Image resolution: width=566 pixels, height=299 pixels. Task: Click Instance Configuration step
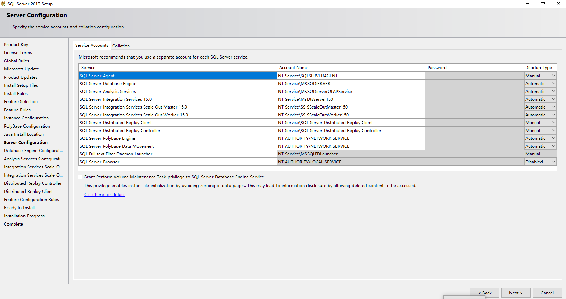point(26,118)
